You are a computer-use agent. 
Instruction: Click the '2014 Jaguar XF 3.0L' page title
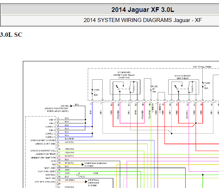(x=142, y=10)
